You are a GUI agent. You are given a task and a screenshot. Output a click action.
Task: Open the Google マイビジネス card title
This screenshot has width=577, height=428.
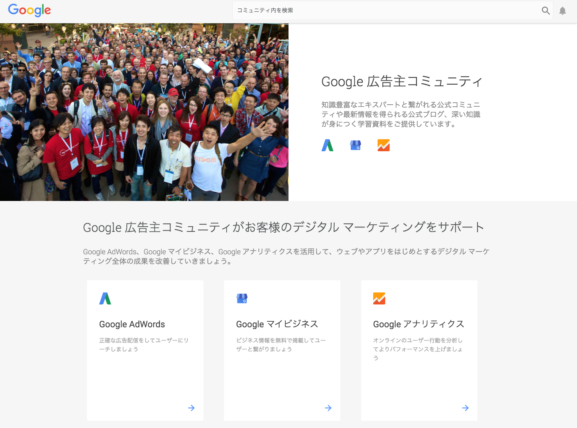pos(277,324)
